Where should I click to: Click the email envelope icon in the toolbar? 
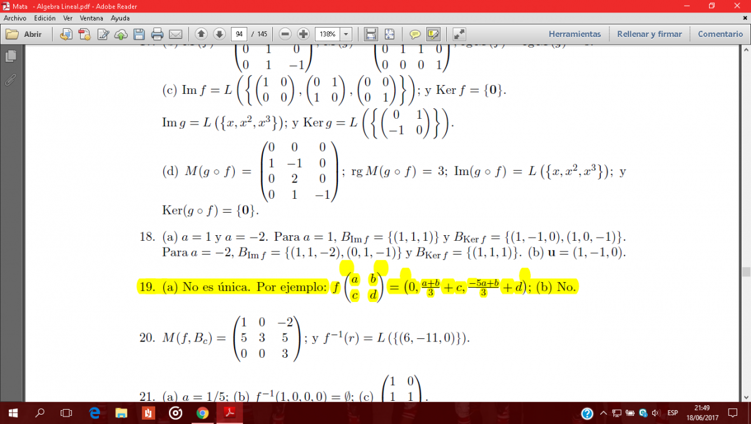[x=175, y=34]
